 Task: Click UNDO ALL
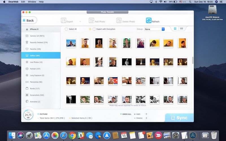click(x=126, y=114)
